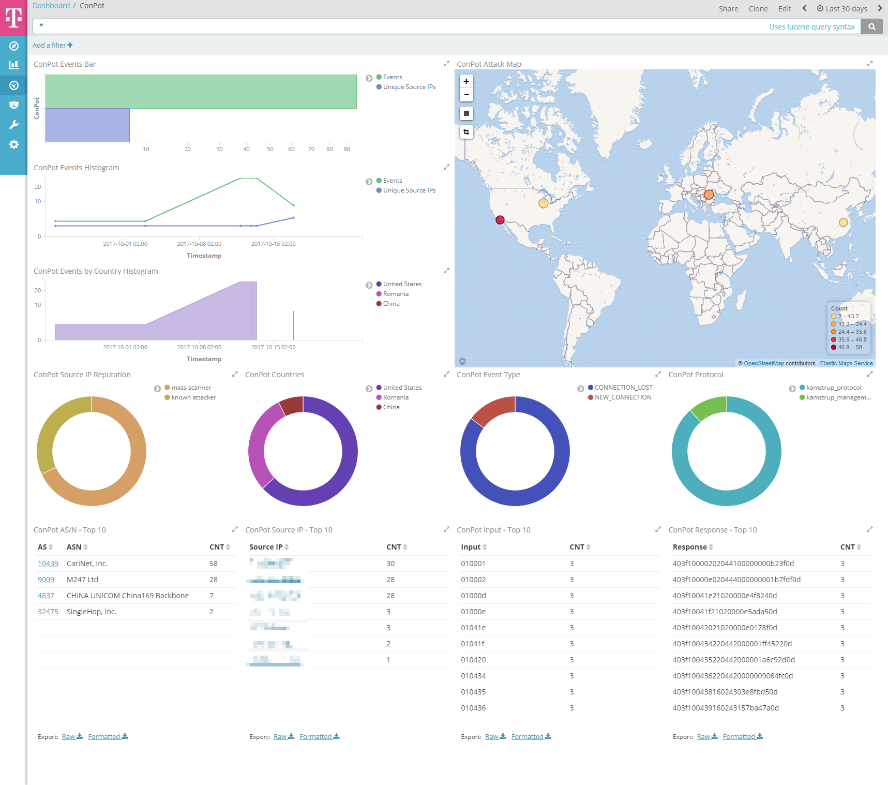Toggle the Events series in ConPot Events Bar legend

pos(392,77)
